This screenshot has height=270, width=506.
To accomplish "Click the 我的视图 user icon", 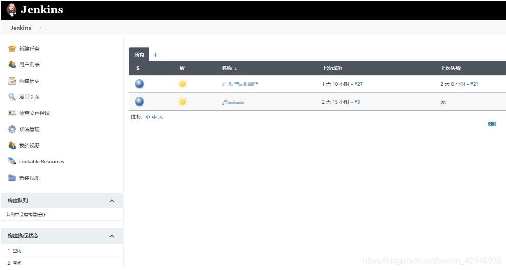I will tap(12, 145).
